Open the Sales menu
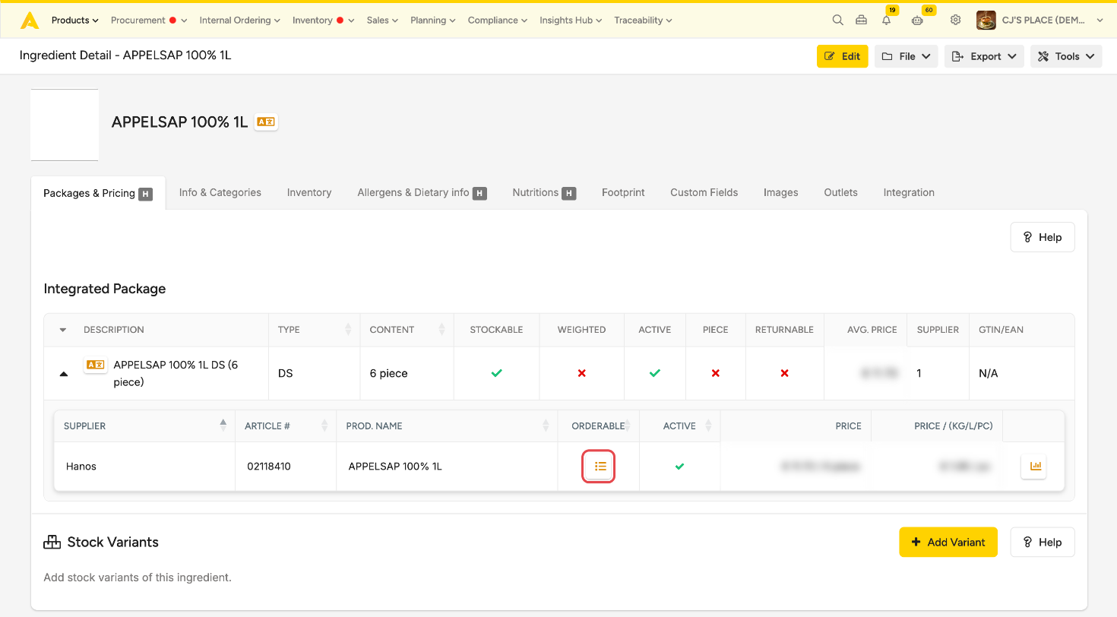The width and height of the screenshot is (1117, 617). click(382, 21)
